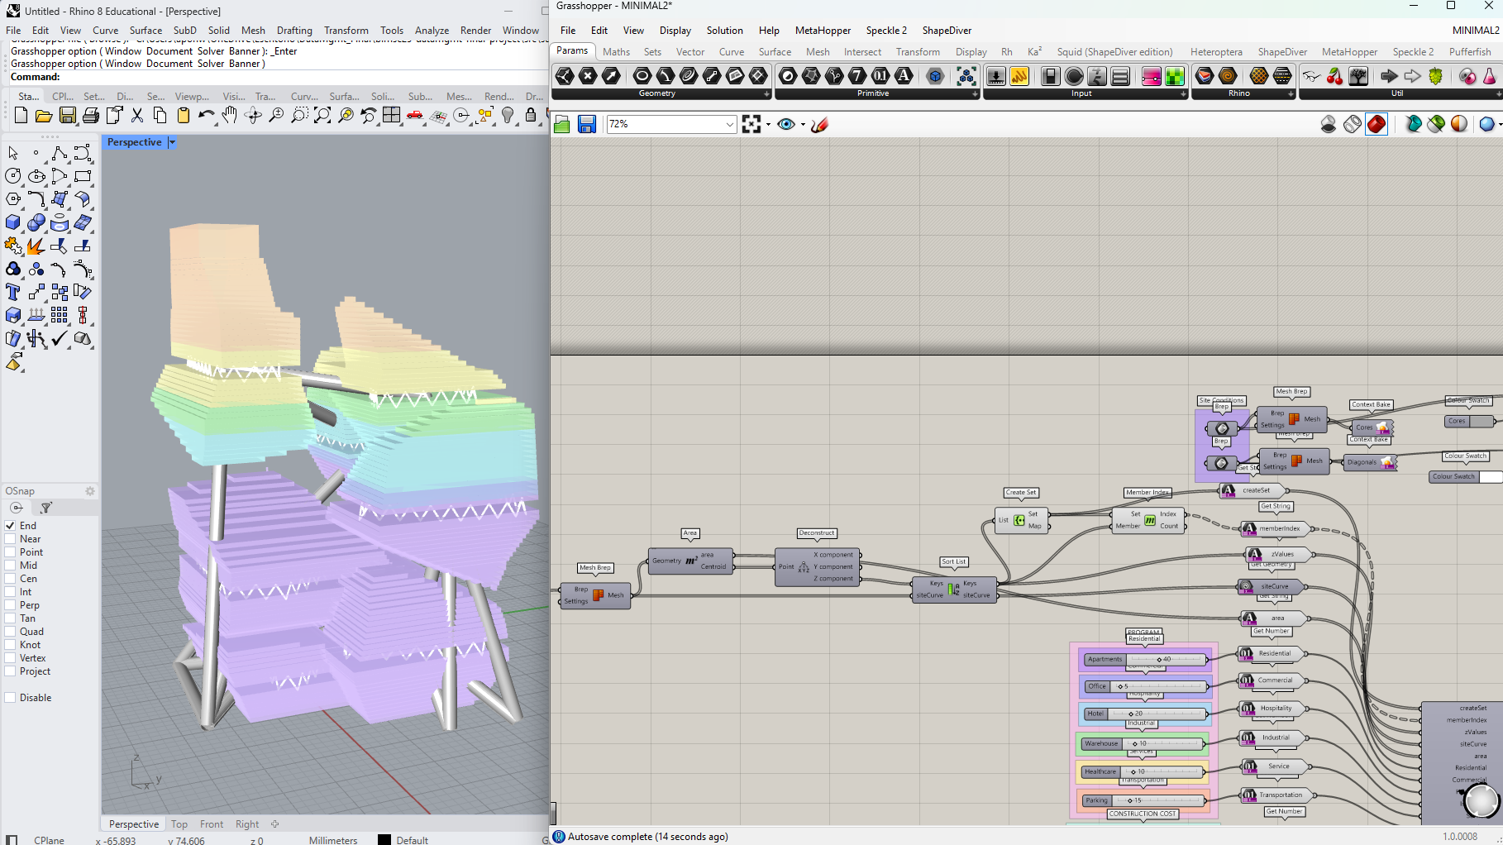
Task: Click the light bulb icon in Rhino toolbar
Action: coord(508,116)
